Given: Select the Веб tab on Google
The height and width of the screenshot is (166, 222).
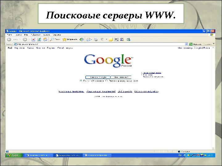Looking at the screenshot, I should pos(10,48).
